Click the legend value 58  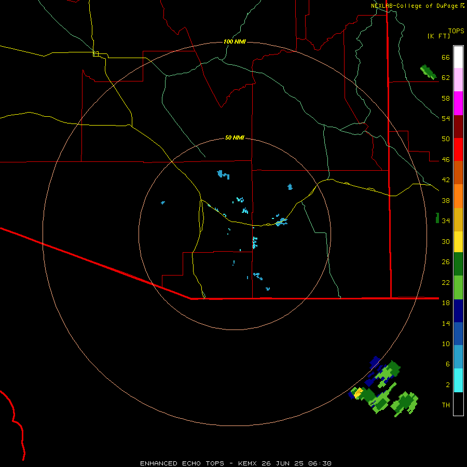coord(446,98)
